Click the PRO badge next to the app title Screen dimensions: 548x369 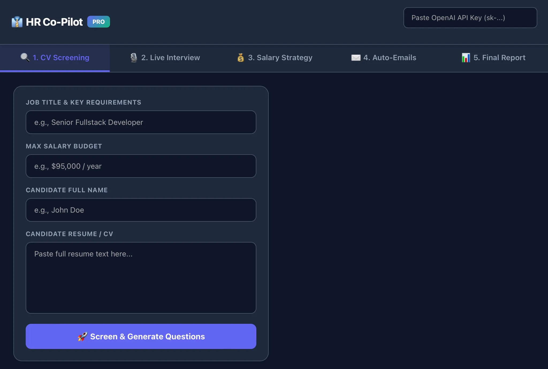pyautogui.click(x=98, y=22)
